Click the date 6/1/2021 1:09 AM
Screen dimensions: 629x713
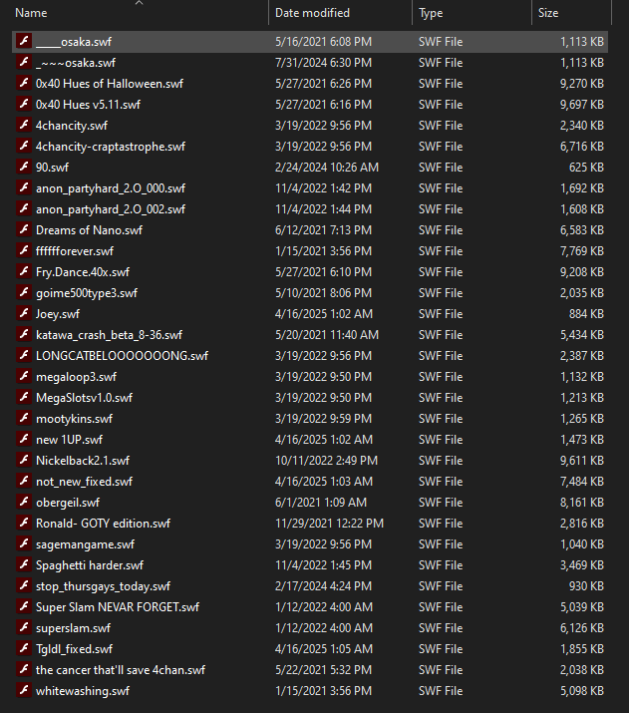pos(321,502)
